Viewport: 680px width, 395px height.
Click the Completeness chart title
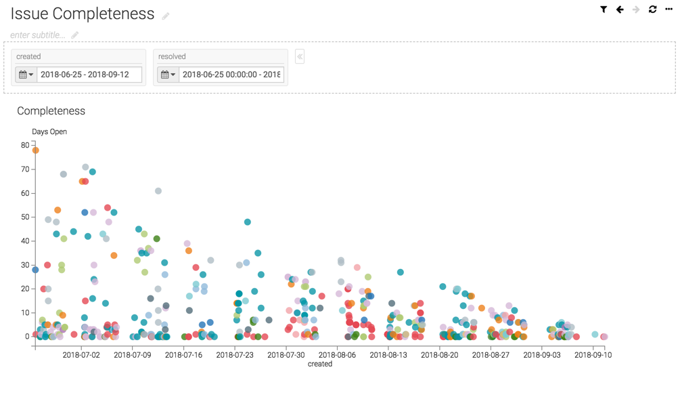pos(51,111)
